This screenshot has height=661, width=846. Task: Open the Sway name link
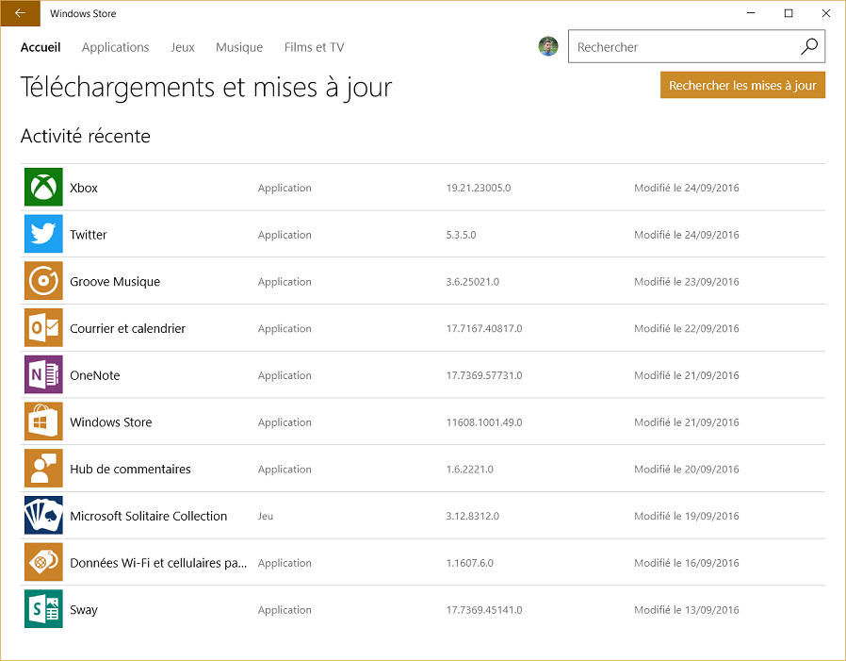click(x=84, y=610)
